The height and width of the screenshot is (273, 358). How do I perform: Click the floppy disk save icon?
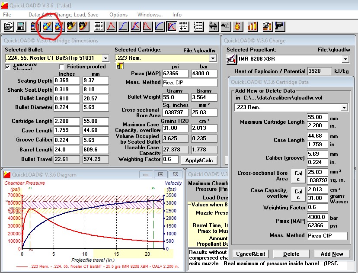pos(20,26)
